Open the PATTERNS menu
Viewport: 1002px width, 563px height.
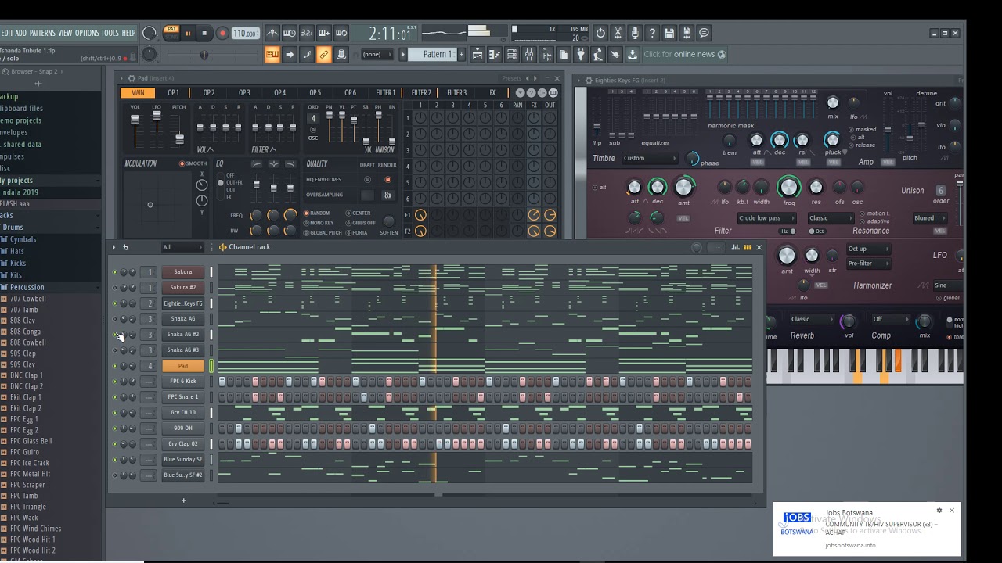click(x=42, y=33)
